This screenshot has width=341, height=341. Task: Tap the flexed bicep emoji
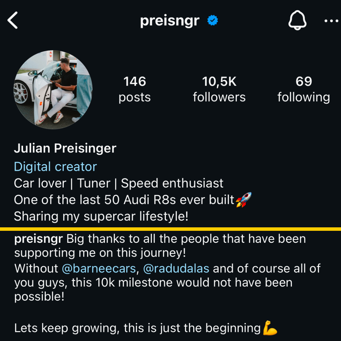point(270,328)
